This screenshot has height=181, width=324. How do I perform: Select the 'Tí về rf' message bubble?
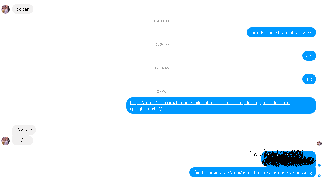pos(22,141)
